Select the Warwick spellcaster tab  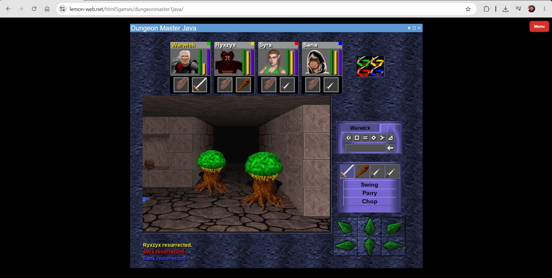click(360, 128)
